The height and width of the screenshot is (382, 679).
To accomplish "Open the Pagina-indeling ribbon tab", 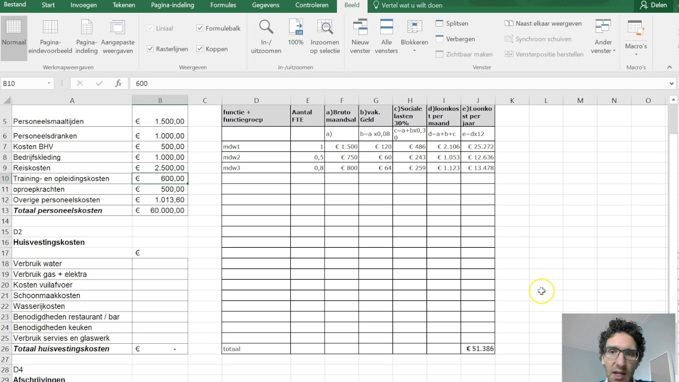I will [x=172, y=5].
